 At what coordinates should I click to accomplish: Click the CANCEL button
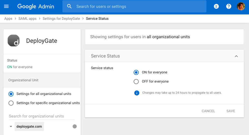click(208, 111)
